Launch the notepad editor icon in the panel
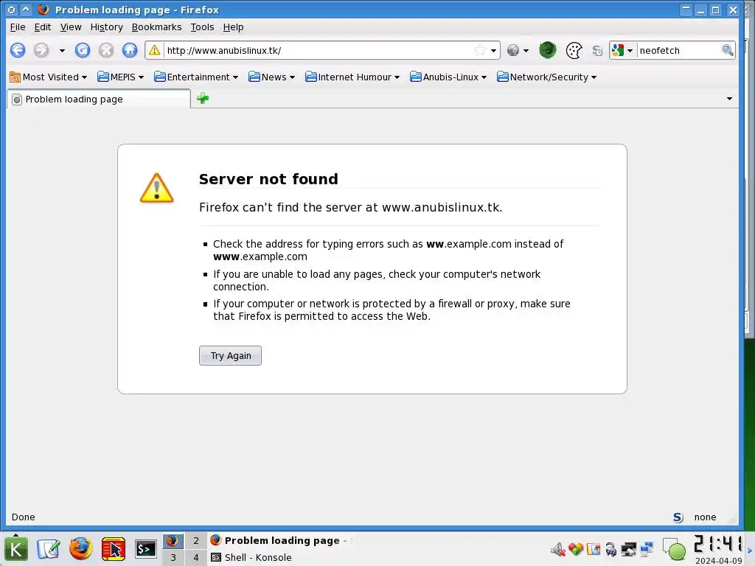The width and height of the screenshot is (755, 566). pyautogui.click(x=49, y=549)
